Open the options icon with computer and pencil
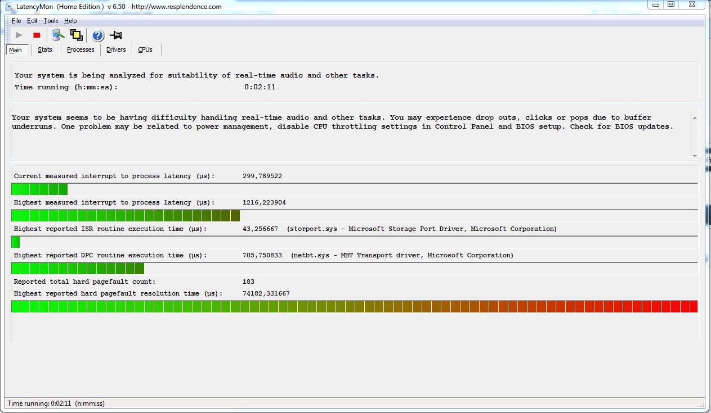Screen dimensions: 711x413 coord(58,35)
